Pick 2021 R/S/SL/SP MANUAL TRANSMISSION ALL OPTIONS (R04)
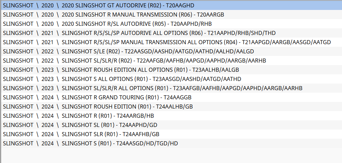Image resolution: width=342 pixels, height=163 pixels. [172, 42]
